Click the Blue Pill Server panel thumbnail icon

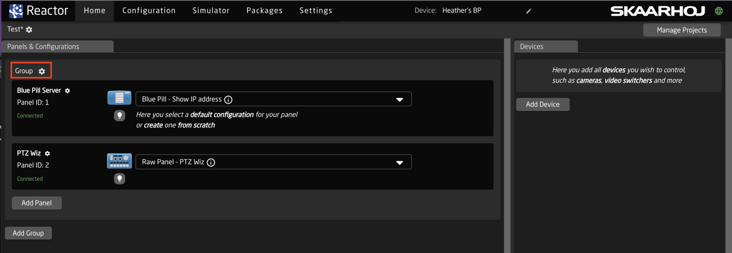point(119,98)
